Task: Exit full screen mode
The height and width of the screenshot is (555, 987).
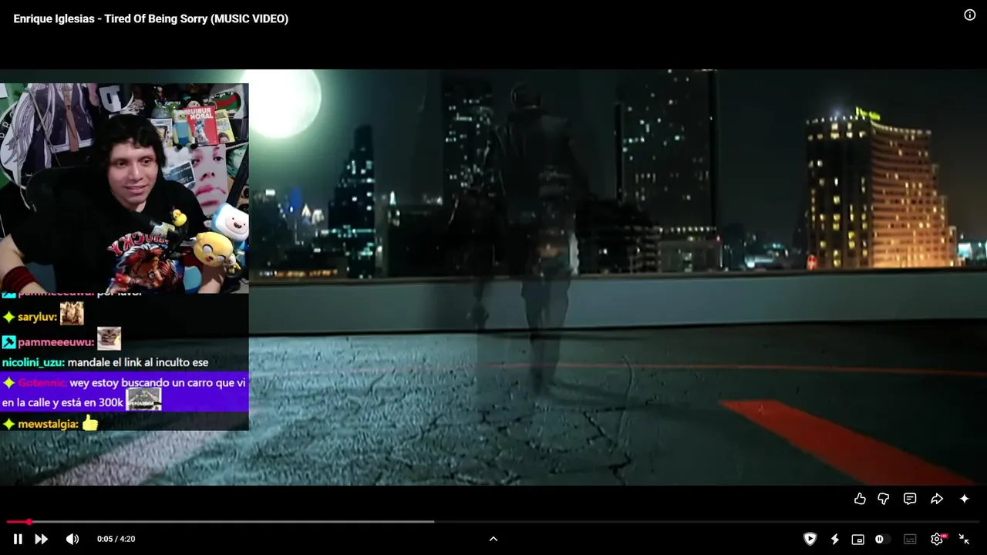Action: coord(964,540)
